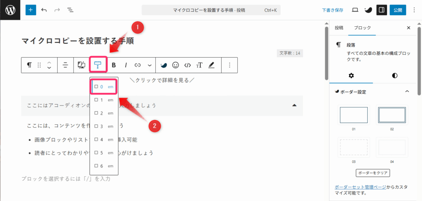Viewport: 422px width, 201px height.
Task: Open the font size tT tool
Action: [199, 65]
